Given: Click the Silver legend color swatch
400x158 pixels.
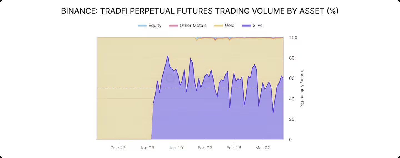Looking at the screenshot, I should pyautogui.click(x=246, y=26).
